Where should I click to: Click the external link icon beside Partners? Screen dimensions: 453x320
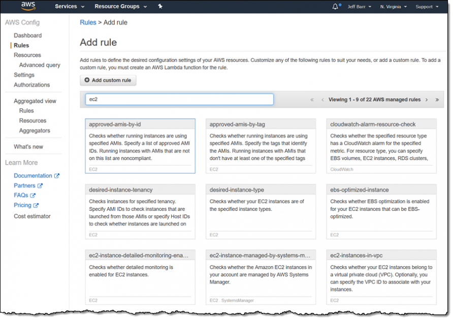click(x=40, y=185)
